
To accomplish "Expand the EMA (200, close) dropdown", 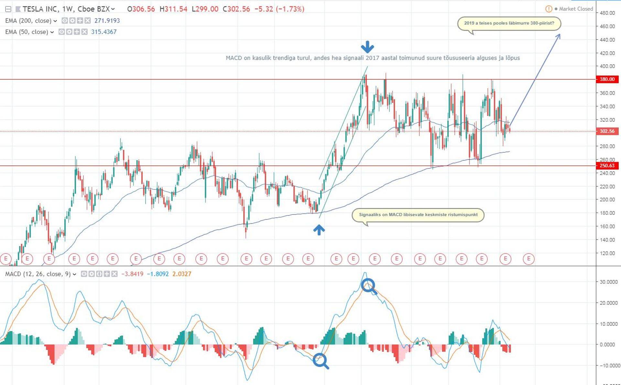I will tap(55, 21).
